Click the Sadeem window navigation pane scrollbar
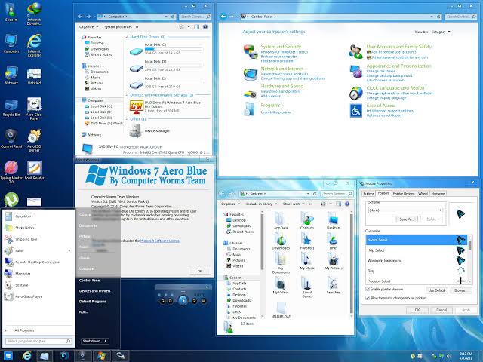Screen dimensions: 483x362 [262, 242]
